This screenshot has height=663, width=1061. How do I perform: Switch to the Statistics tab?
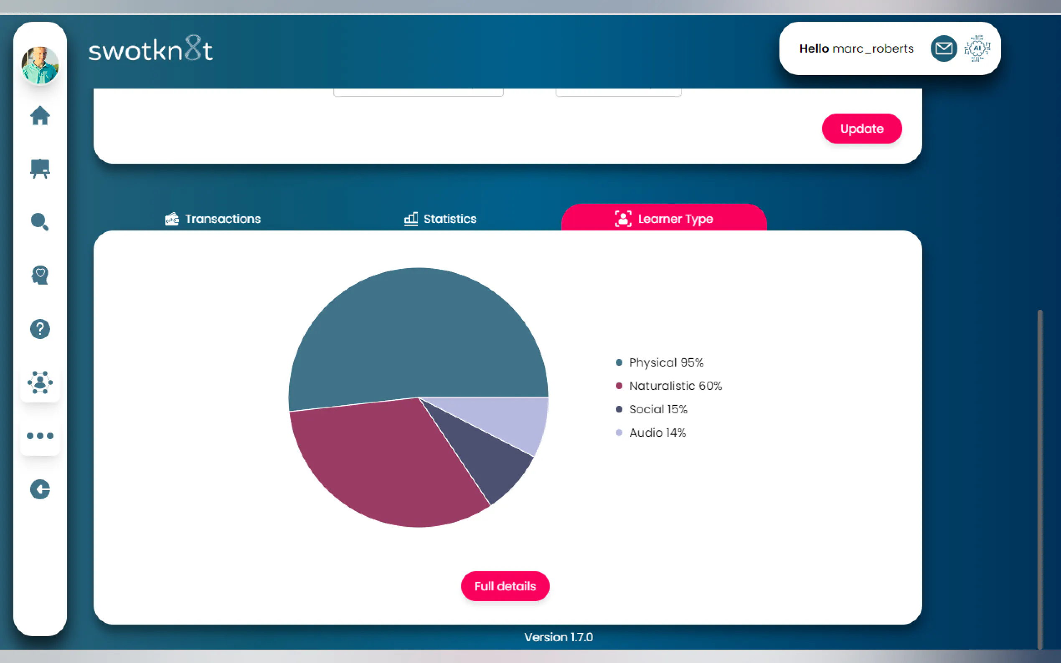440,218
